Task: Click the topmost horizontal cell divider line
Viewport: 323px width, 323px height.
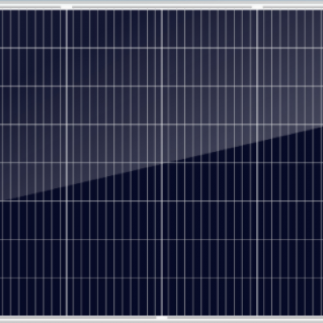Action: point(161,48)
